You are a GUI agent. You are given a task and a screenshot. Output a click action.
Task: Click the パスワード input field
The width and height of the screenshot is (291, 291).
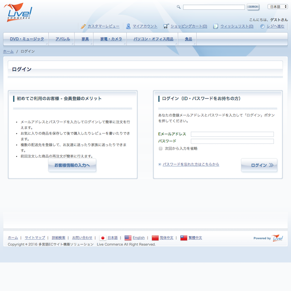232,141
